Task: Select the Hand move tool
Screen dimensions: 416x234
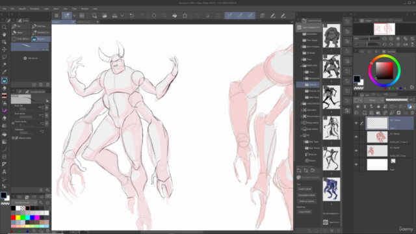Action: 5,34
